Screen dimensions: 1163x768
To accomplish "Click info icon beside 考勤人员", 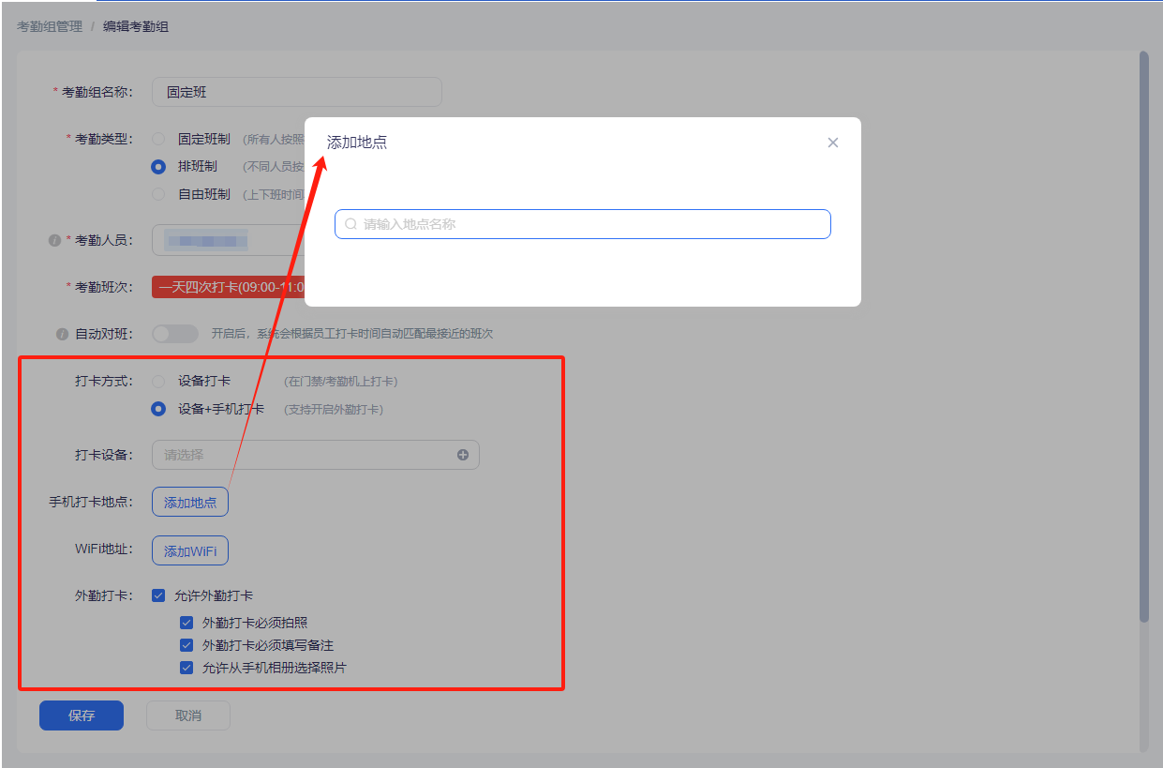I will (54, 240).
